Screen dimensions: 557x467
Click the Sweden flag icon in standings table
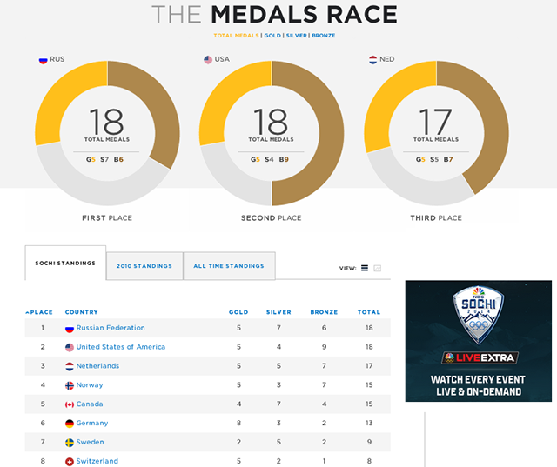(70, 443)
